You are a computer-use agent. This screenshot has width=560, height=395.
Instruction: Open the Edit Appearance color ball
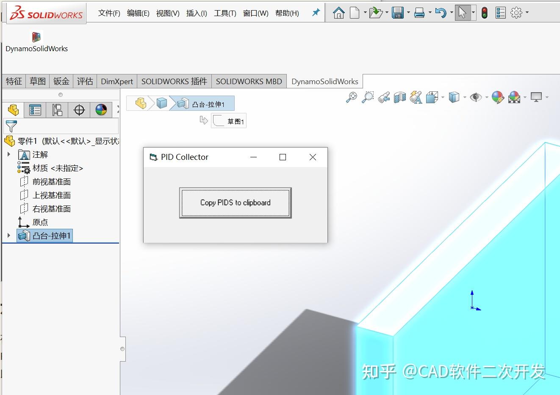(x=497, y=97)
